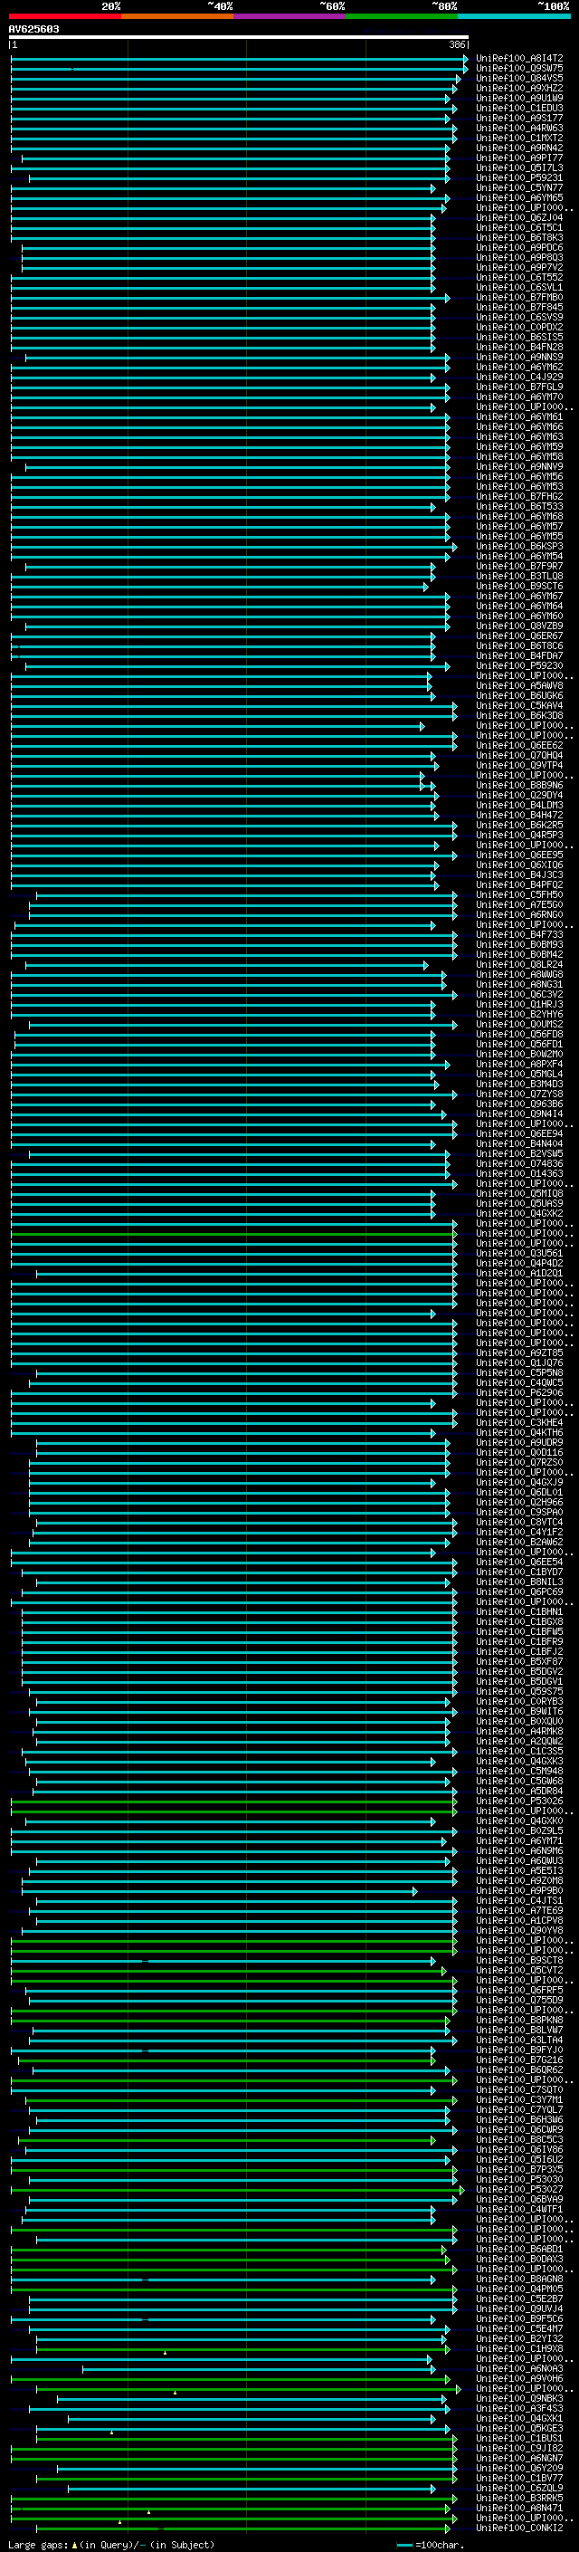Select the UniRef100_C5KAV4 label
579x2552 pixels.
click(519, 705)
